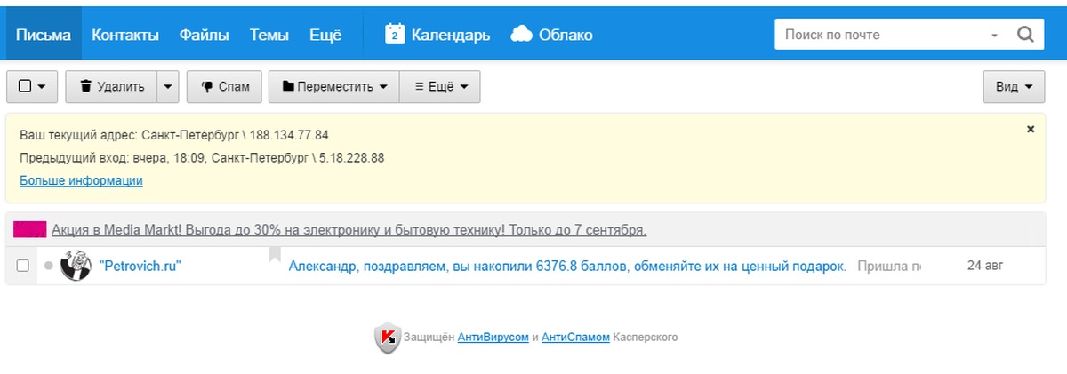Click the Petrovich.ru sender avatar

coord(76,266)
